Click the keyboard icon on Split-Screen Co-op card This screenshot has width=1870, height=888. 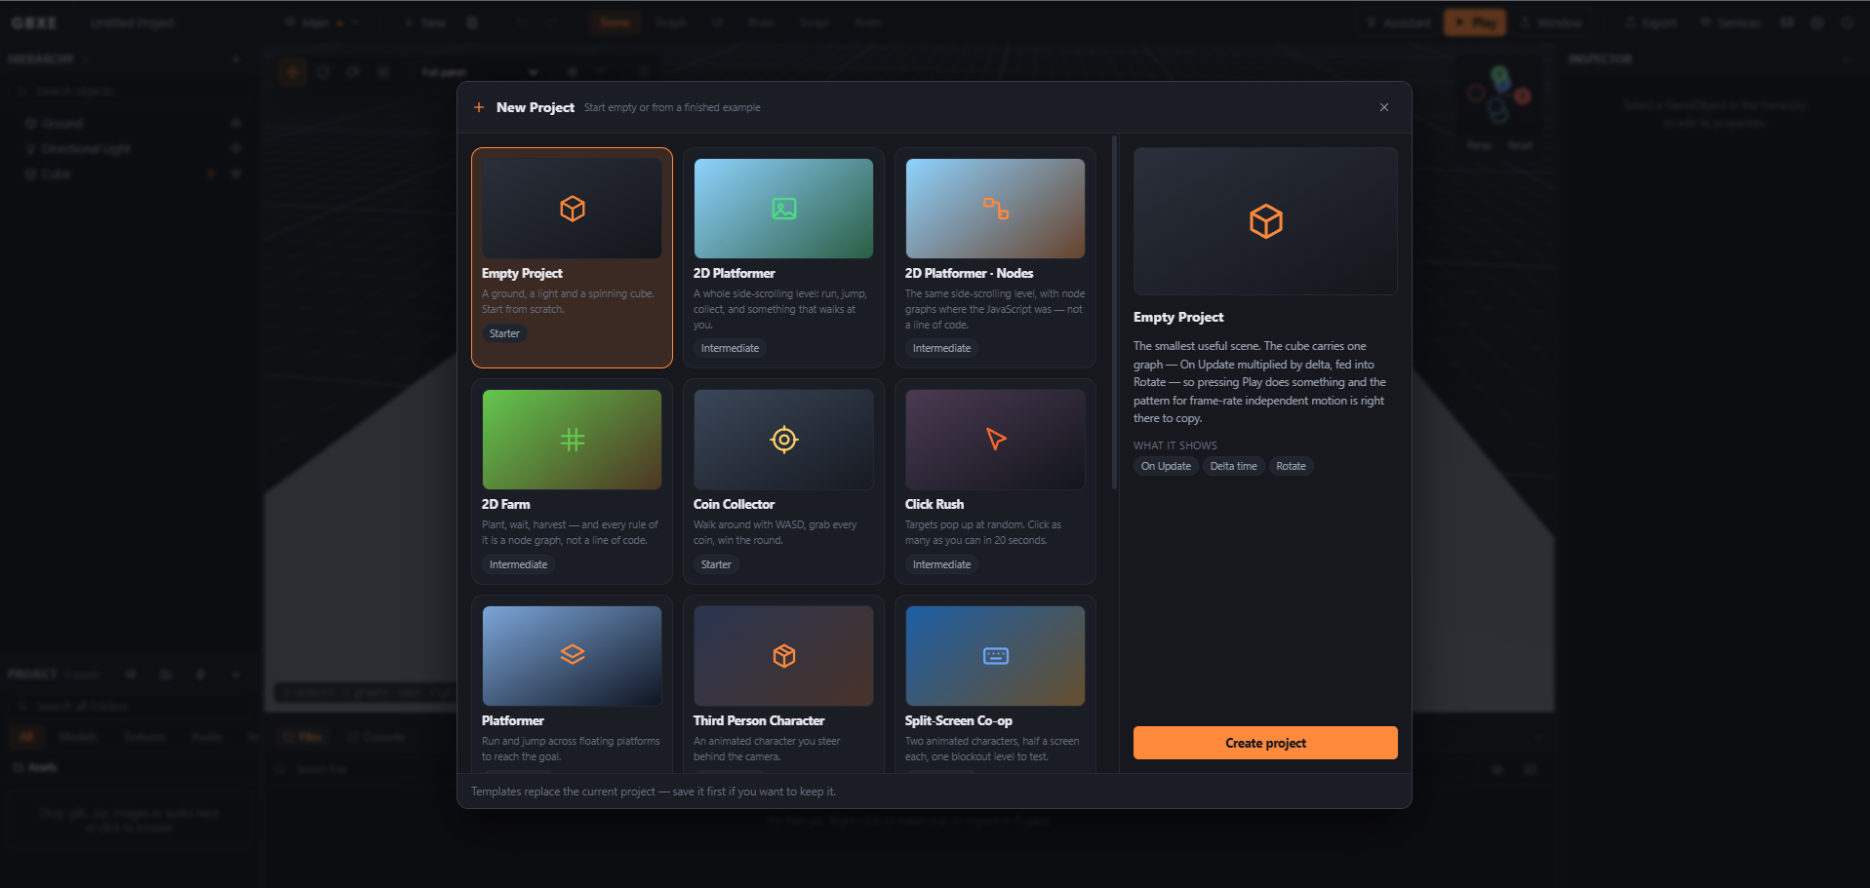[x=996, y=656]
